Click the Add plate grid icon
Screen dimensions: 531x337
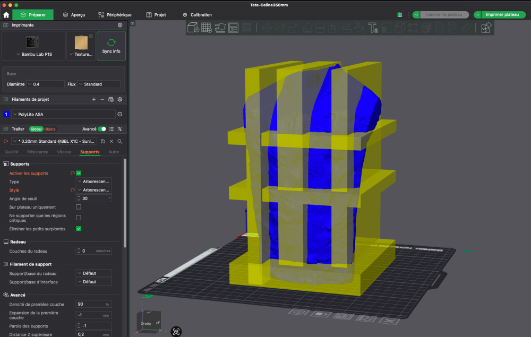pyautogui.click(x=207, y=28)
